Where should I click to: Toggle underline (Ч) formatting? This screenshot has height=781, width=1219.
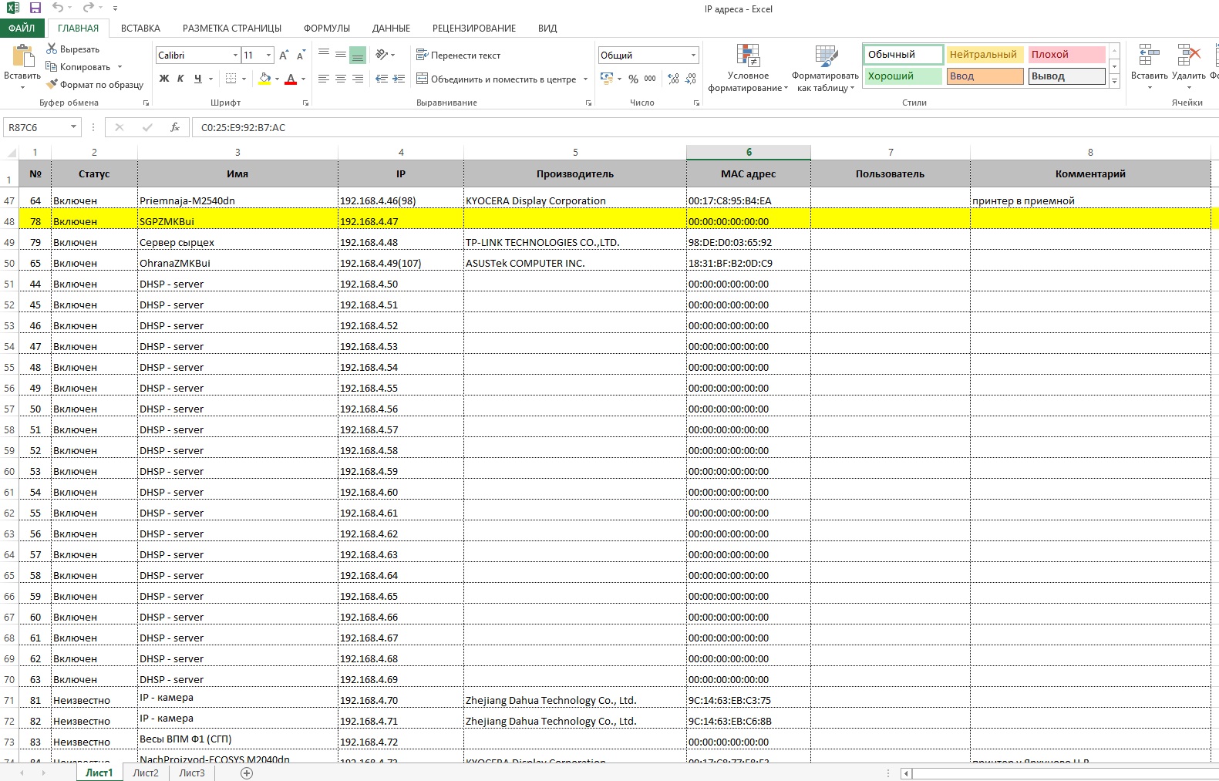pos(198,79)
